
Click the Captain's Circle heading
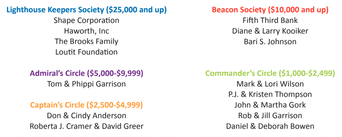[86, 105]
